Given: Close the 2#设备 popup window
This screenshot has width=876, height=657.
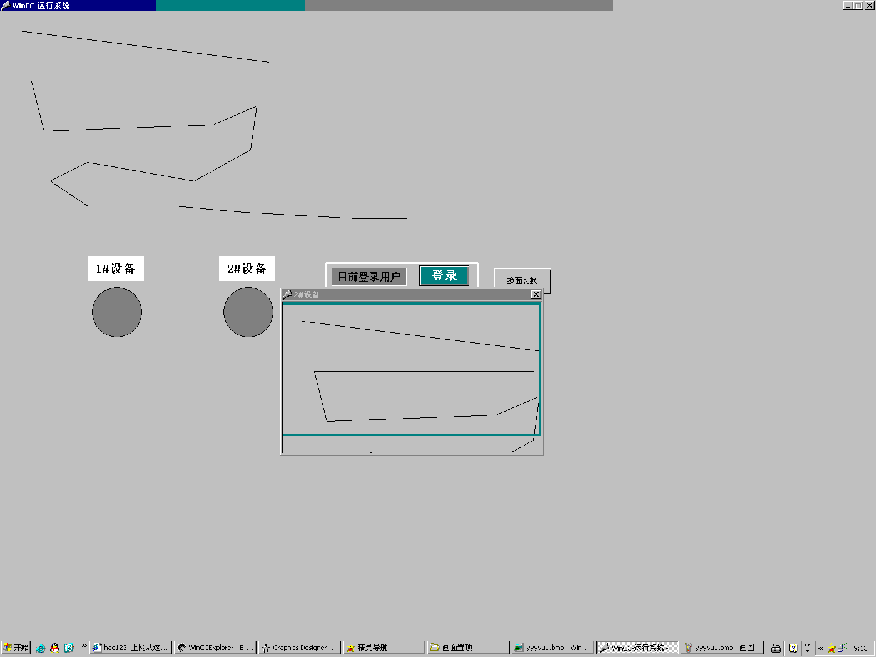Looking at the screenshot, I should pos(536,295).
